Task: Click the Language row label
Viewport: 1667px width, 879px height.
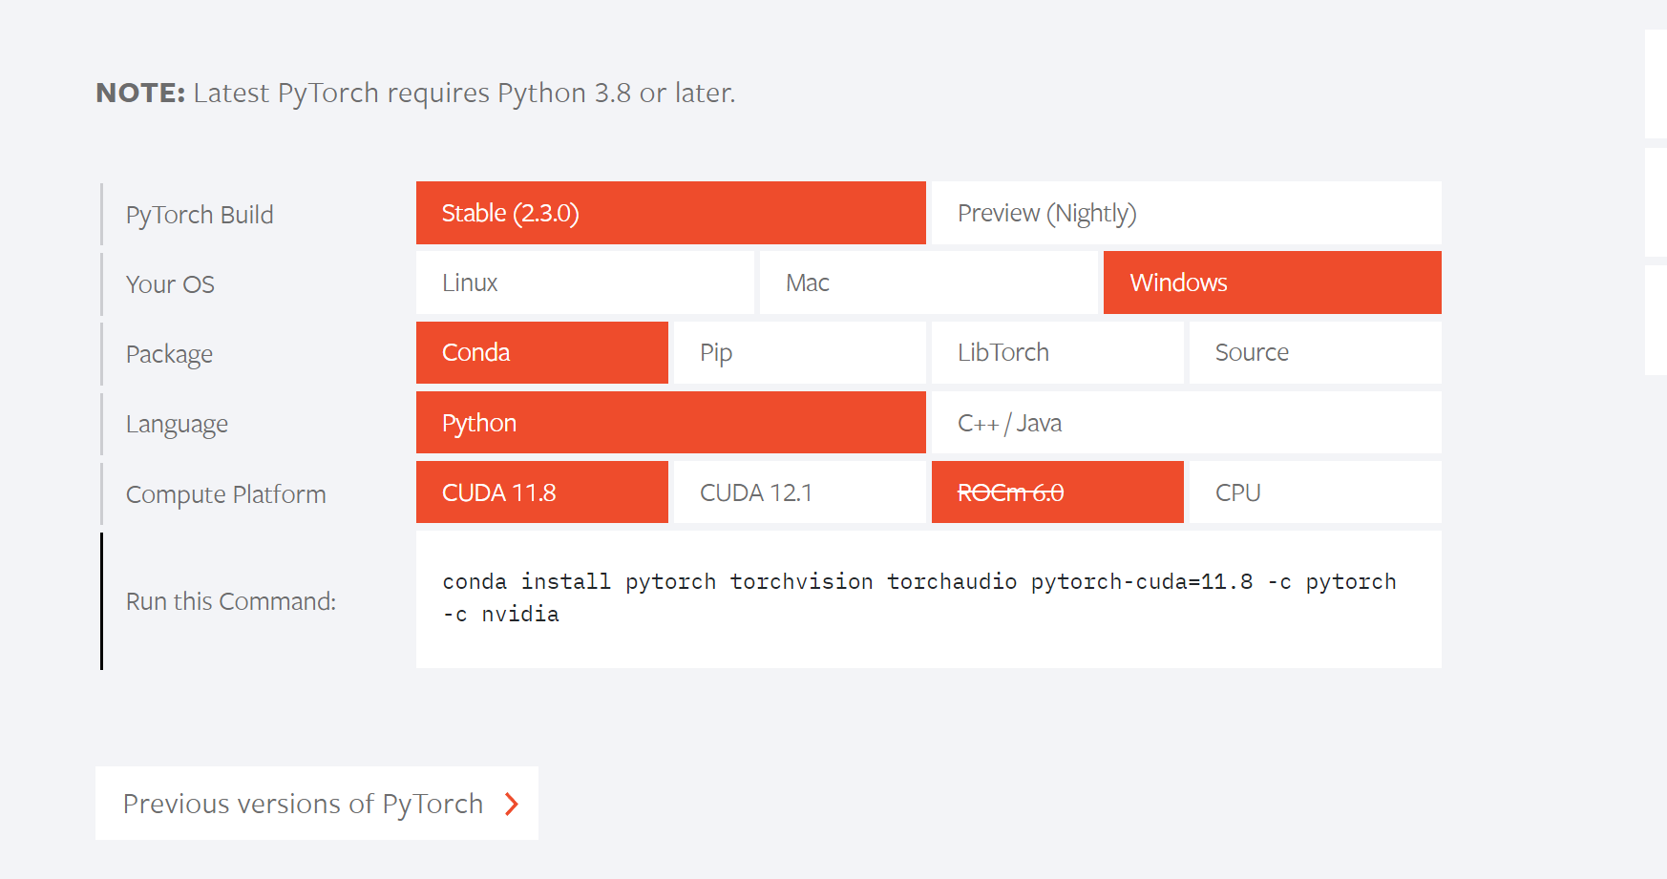Action: click(x=177, y=424)
